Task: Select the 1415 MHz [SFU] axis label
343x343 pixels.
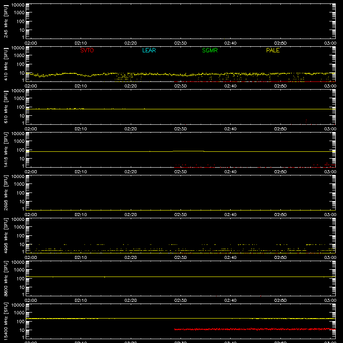Action: click(x=6, y=150)
